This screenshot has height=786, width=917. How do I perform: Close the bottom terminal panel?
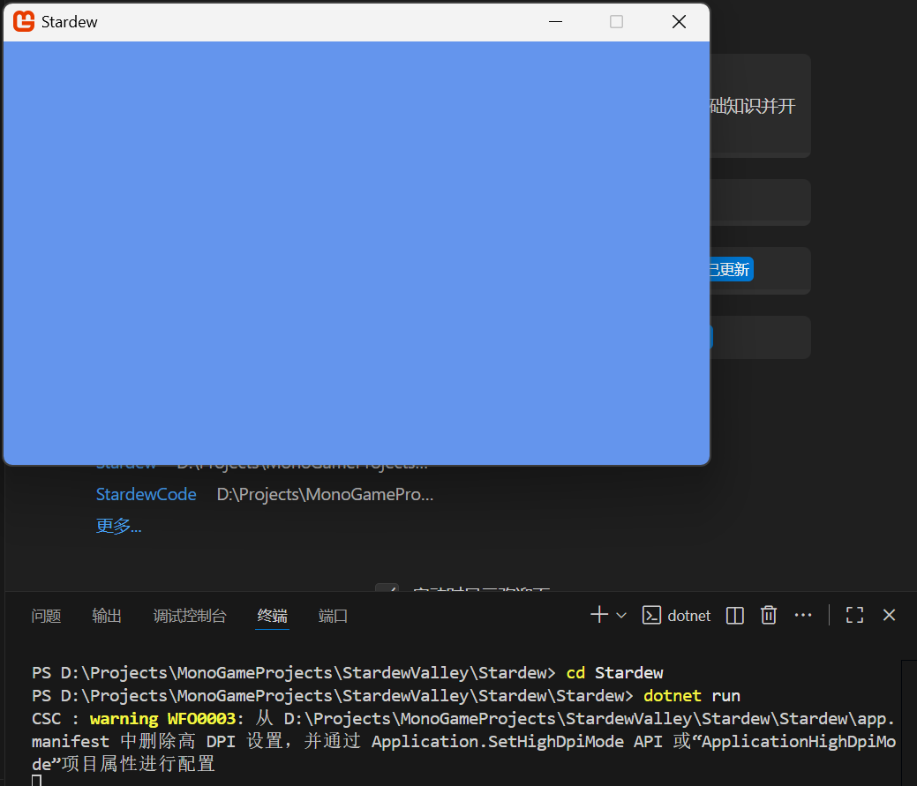tap(889, 615)
